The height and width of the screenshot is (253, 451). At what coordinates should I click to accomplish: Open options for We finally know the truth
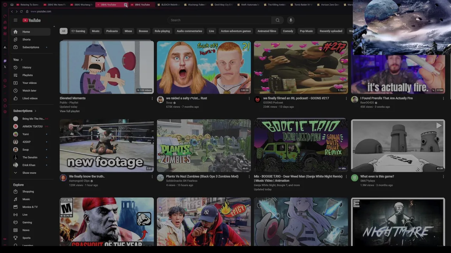(152, 177)
